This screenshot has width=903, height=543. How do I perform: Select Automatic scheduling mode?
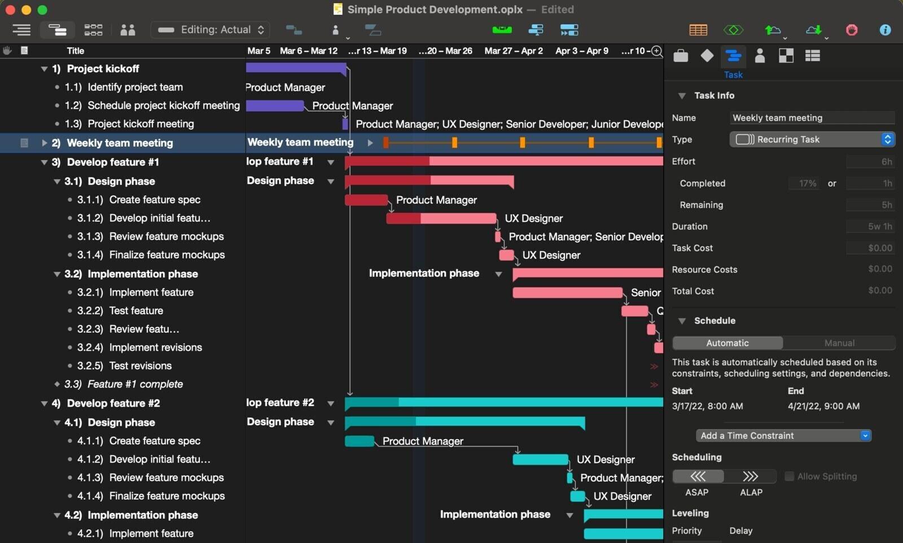[727, 343]
